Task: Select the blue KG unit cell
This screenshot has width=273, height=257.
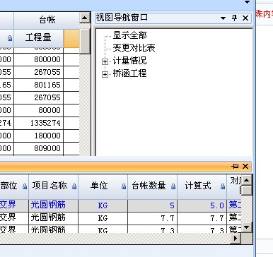Action: click(x=103, y=205)
